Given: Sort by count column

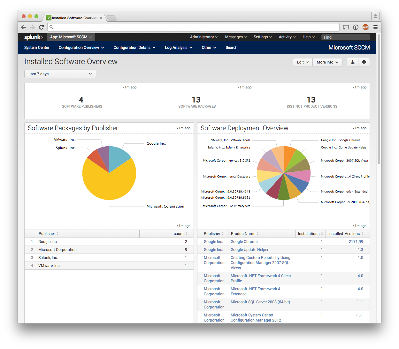Looking at the screenshot, I should click(180, 234).
